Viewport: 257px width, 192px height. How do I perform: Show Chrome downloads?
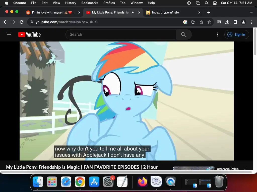(x=227, y=22)
